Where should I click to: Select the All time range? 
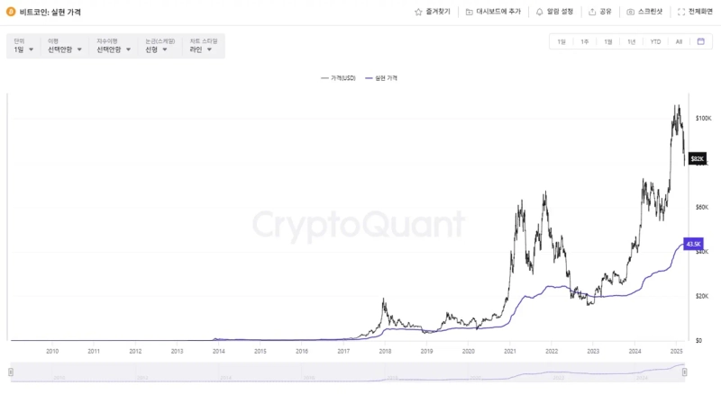[x=679, y=41]
